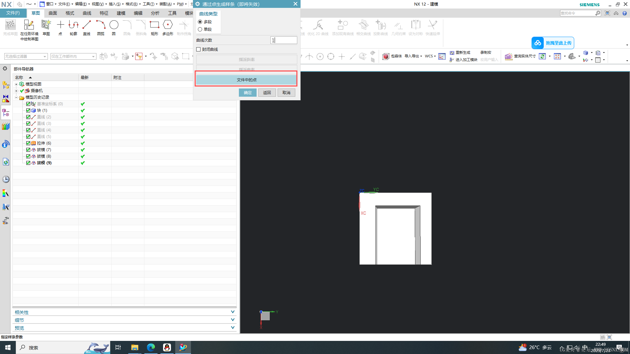This screenshot has height=354, width=630.
Task: Select the Circle (圆) tool icon
Action: [x=114, y=25]
